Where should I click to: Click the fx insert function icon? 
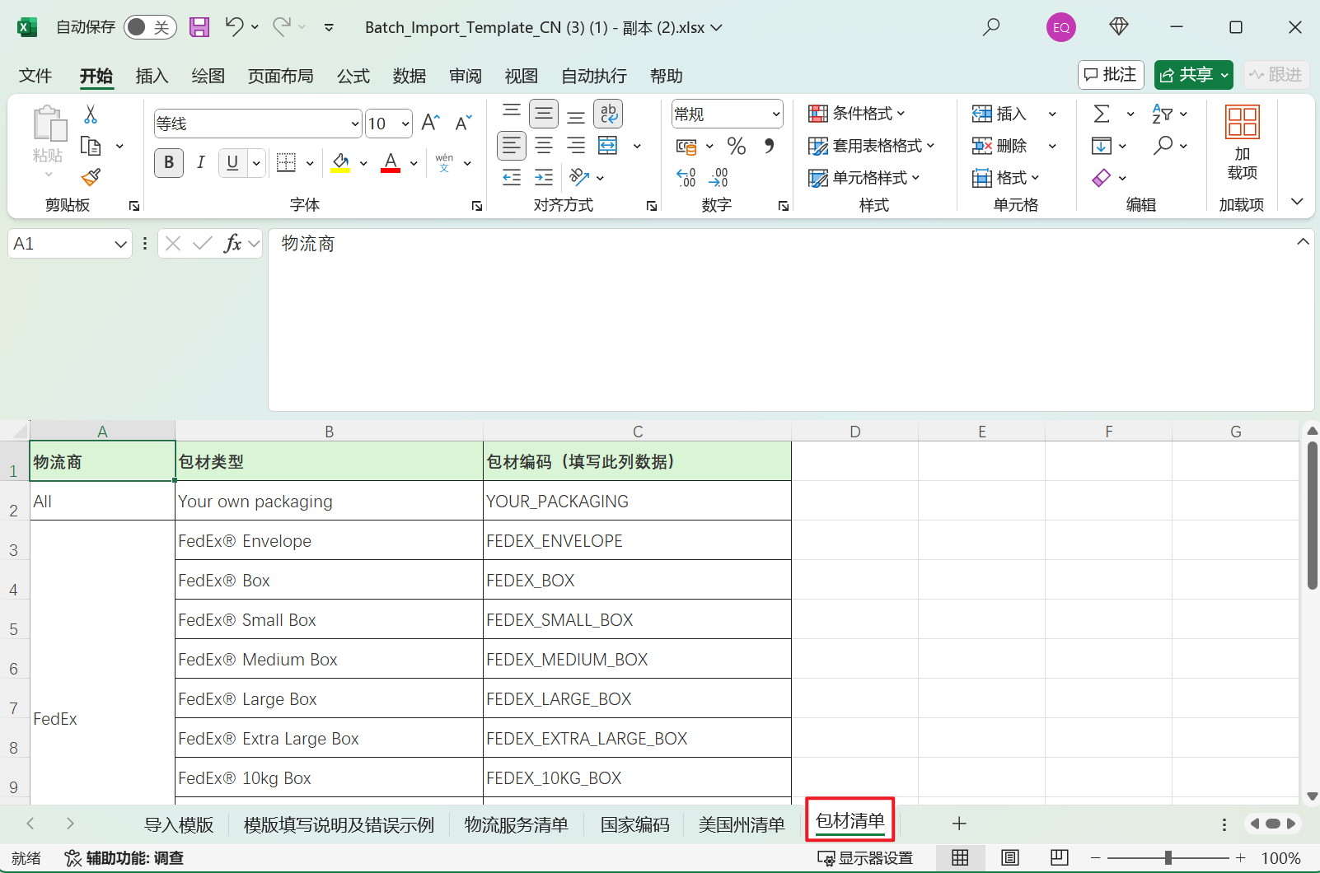233,243
